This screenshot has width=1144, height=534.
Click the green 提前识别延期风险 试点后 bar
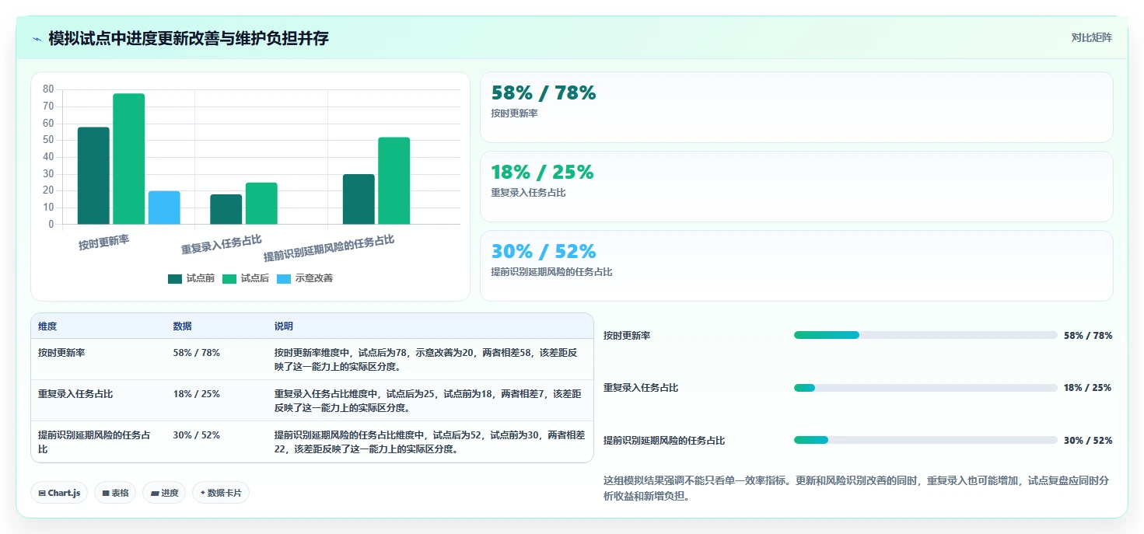coord(394,181)
